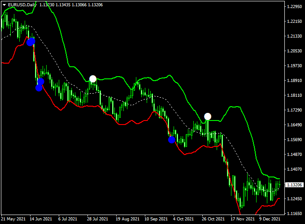The width and height of the screenshot is (305, 224).
Task: Click the 1.17290 price axis label
Action: 295,110
